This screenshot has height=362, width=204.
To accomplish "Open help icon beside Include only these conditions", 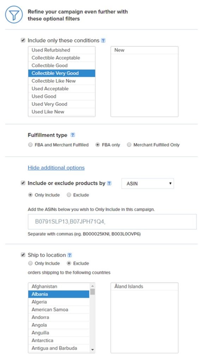I will click(103, 41).
